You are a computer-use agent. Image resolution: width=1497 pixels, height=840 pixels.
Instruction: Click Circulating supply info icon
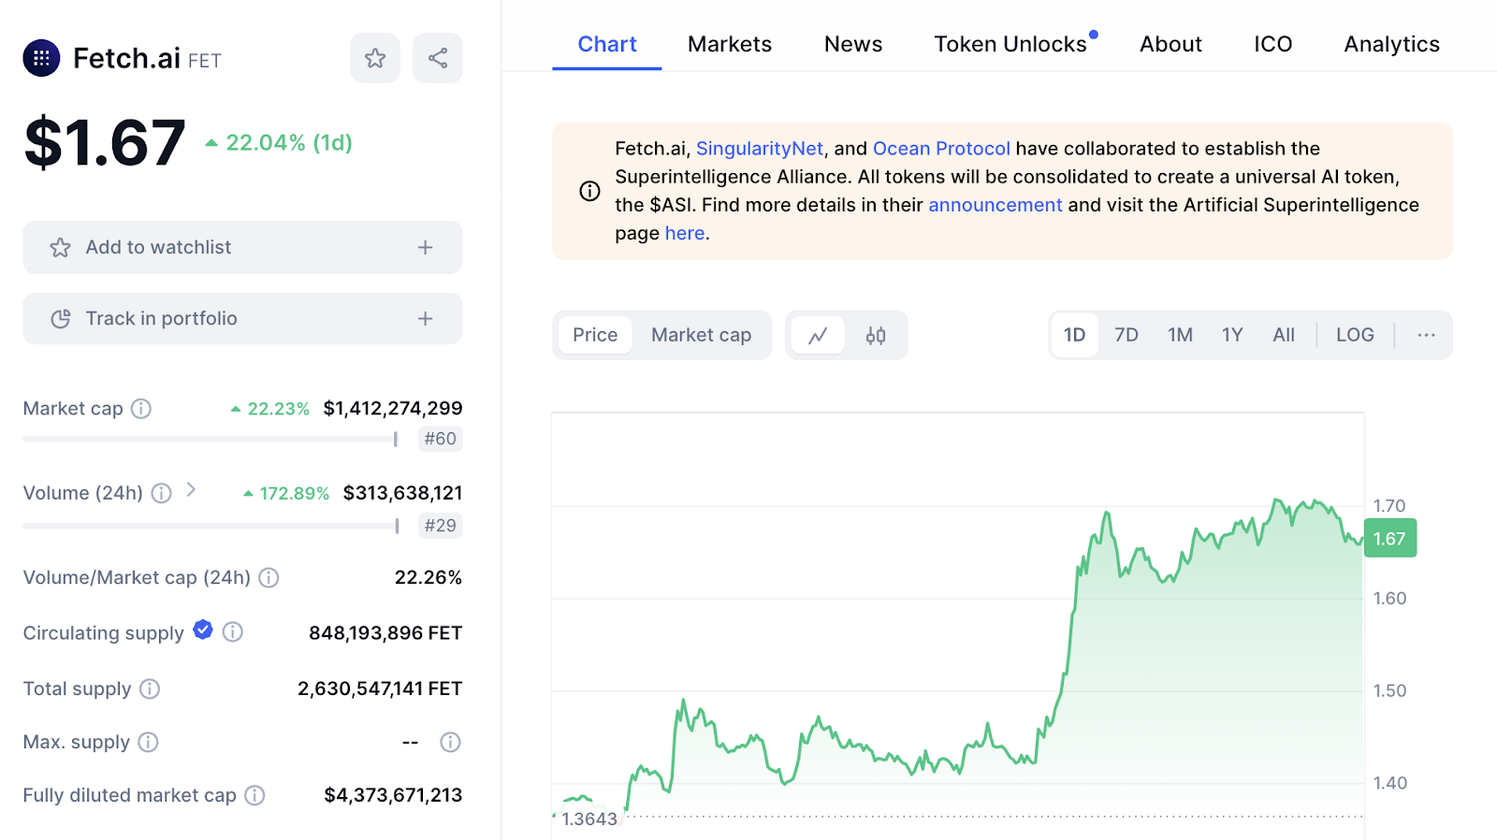tap(233, 632)
